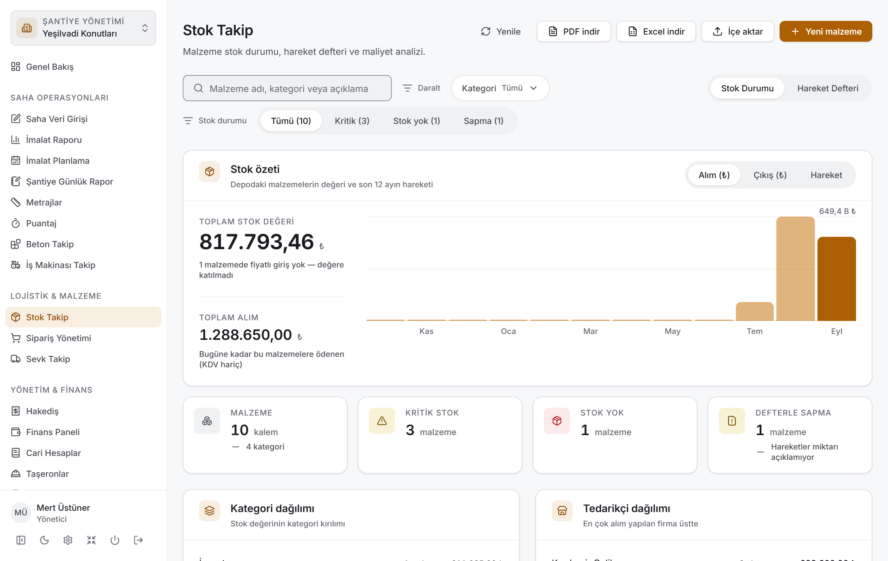Filter by Sapma (1)
The height and width of the screenshot is (561, 888).
[484, 121]
